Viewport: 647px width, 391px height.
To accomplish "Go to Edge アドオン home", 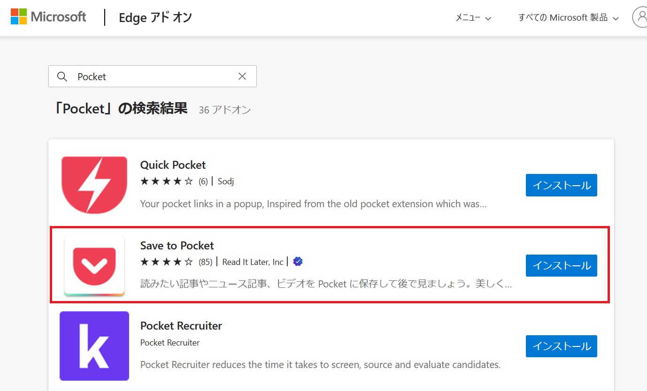I will [x=155, y=18].
